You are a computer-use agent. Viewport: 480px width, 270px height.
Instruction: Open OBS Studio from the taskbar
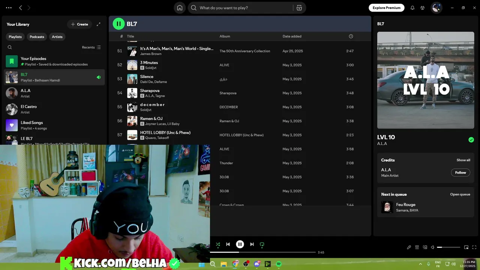coord(246,264)
